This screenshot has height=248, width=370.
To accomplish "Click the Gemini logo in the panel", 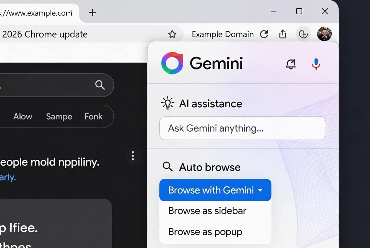I will tap(172, 63).
